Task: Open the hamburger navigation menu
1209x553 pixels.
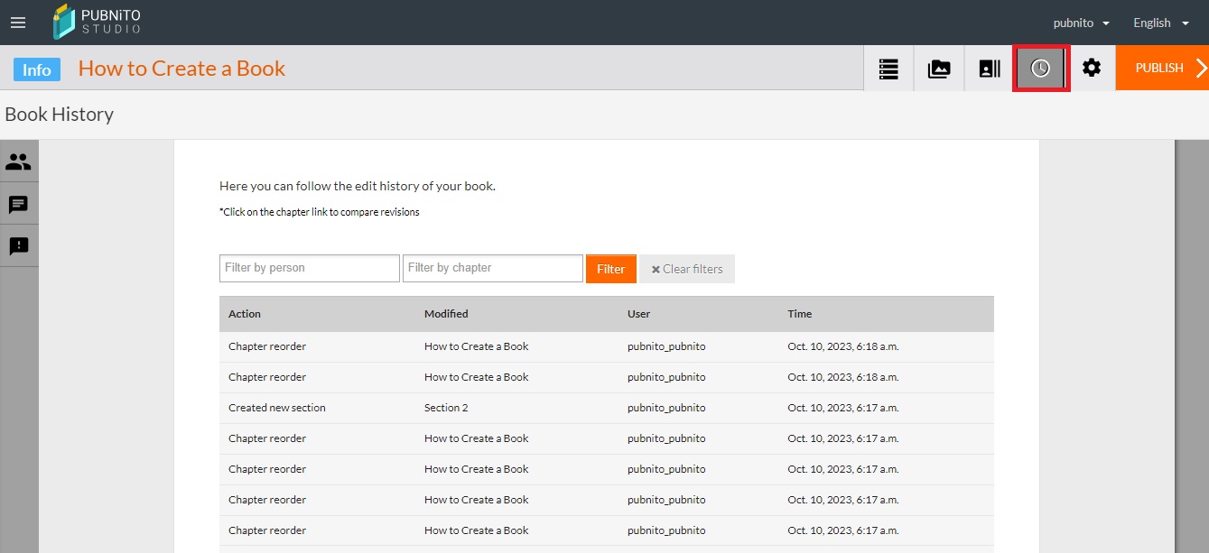Action: pyautogui.click(x=18, y=23)
